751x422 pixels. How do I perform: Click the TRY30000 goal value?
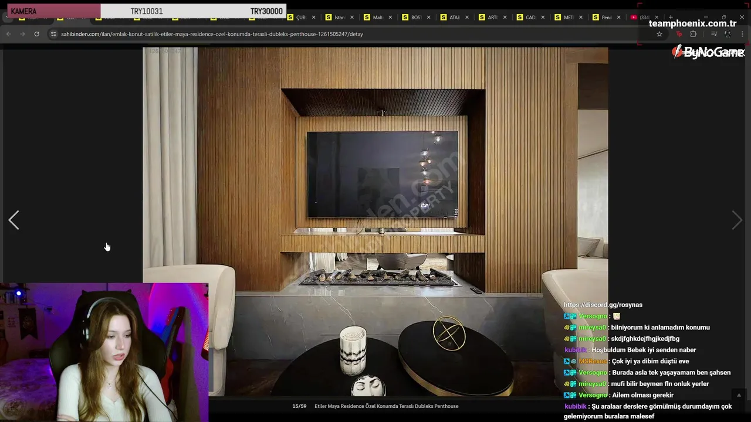coord(266,11)
